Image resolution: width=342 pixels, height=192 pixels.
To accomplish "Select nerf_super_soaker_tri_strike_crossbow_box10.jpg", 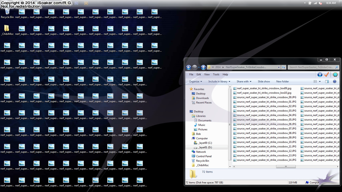I will point(263,93).
